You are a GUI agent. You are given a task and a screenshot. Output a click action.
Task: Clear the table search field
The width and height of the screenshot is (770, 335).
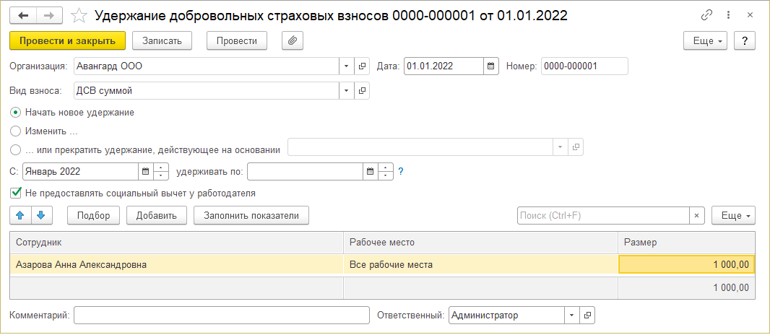[x=697, y=215]
